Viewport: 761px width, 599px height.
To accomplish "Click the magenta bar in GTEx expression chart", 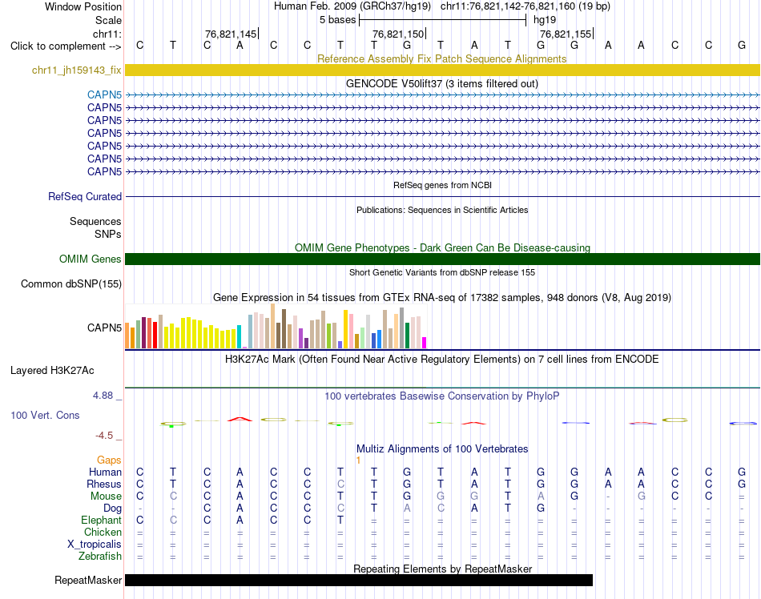I will pyautogui.click(x=425, y=343).
